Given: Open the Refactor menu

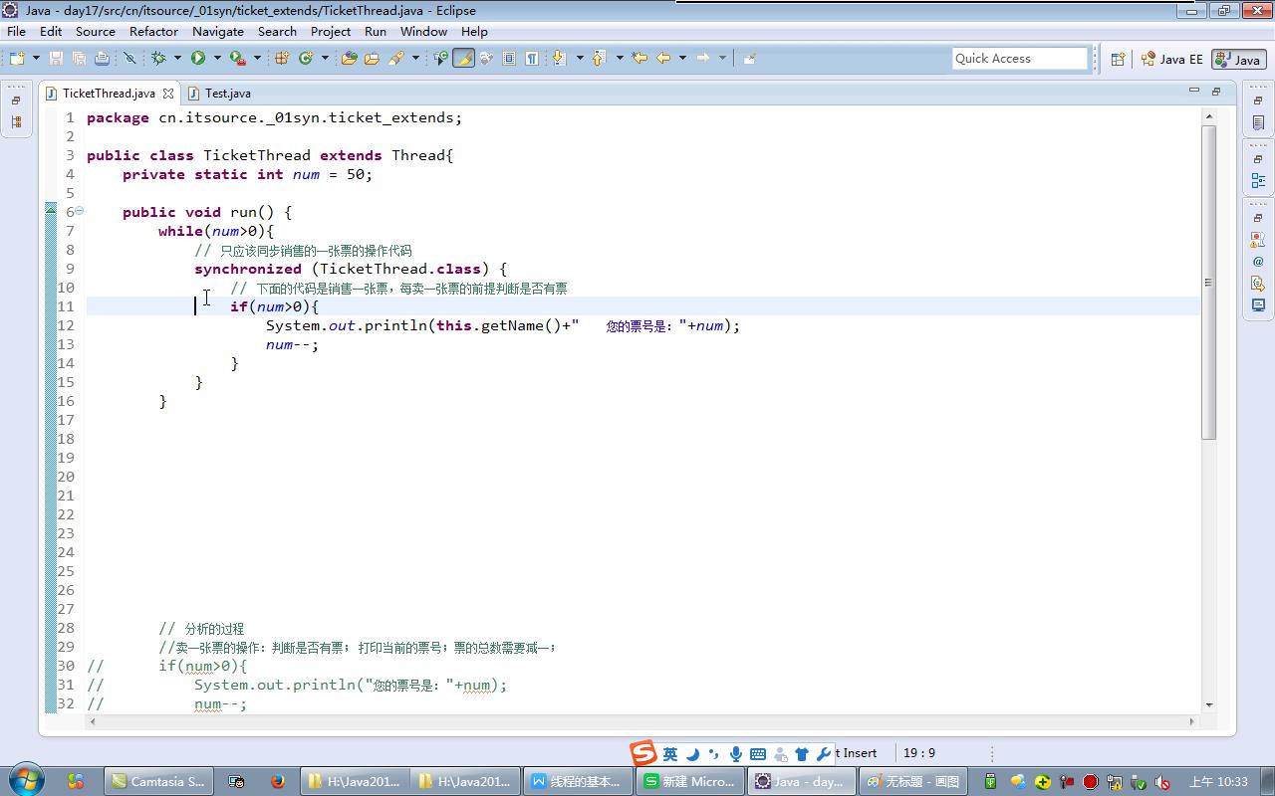Looking at the screenshot, I should click(153, 31).
